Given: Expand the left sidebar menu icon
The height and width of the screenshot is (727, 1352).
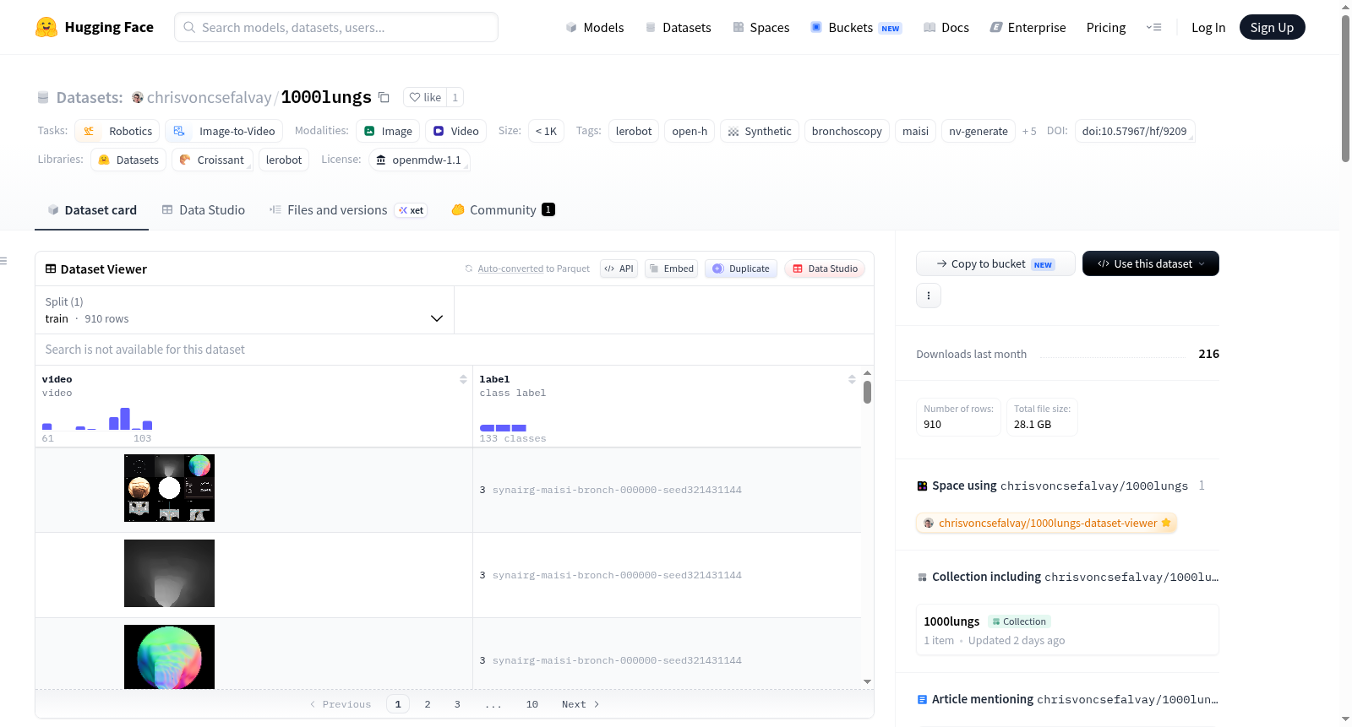Looking at the screenshot, I should click(x=3, y=261).
